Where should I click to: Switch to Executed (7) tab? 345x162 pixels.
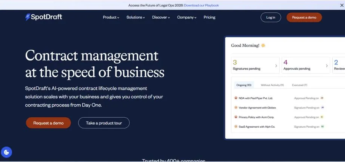(299, 85)
